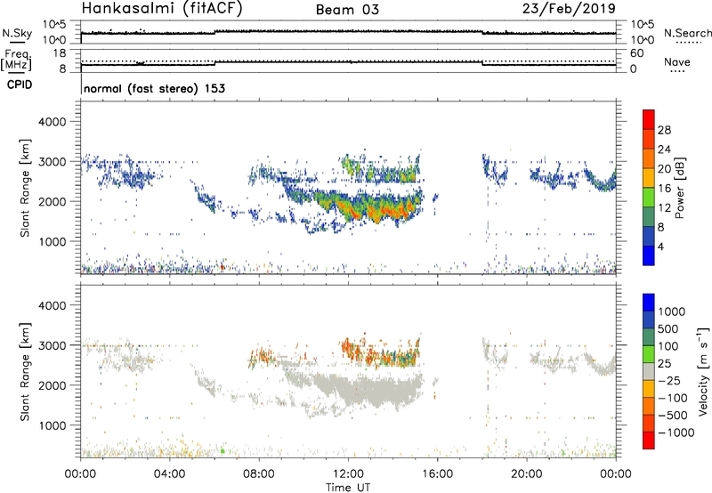Select the "N.Sky" legend label
The height and width of the screenshot is (493, 712).
pos(17,33)
